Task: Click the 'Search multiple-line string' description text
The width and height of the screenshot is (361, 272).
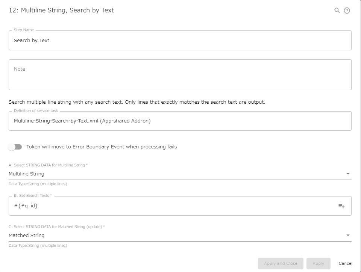Action: (x=137, y=102)
